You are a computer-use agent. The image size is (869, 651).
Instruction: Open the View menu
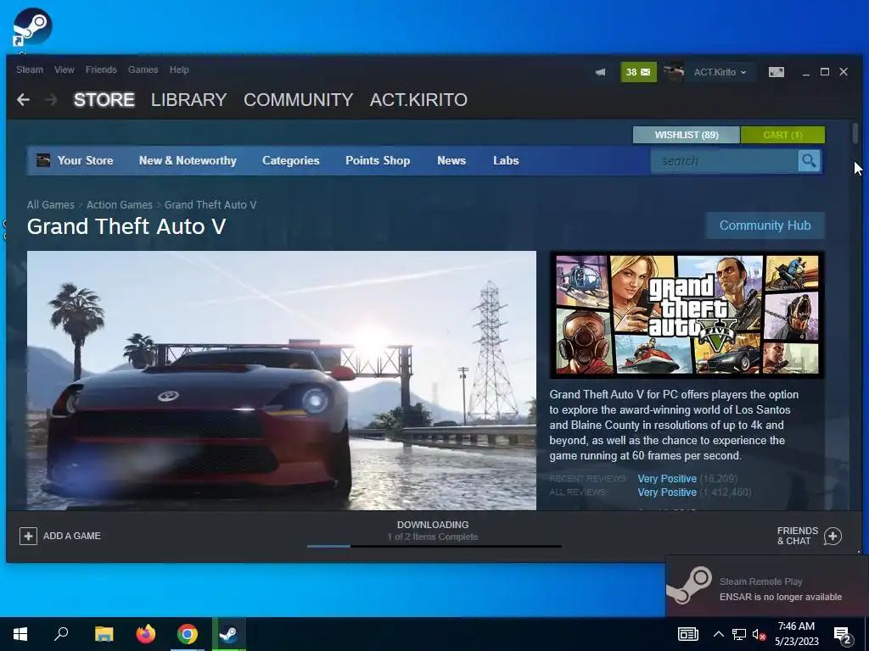[x=64, y=70]
